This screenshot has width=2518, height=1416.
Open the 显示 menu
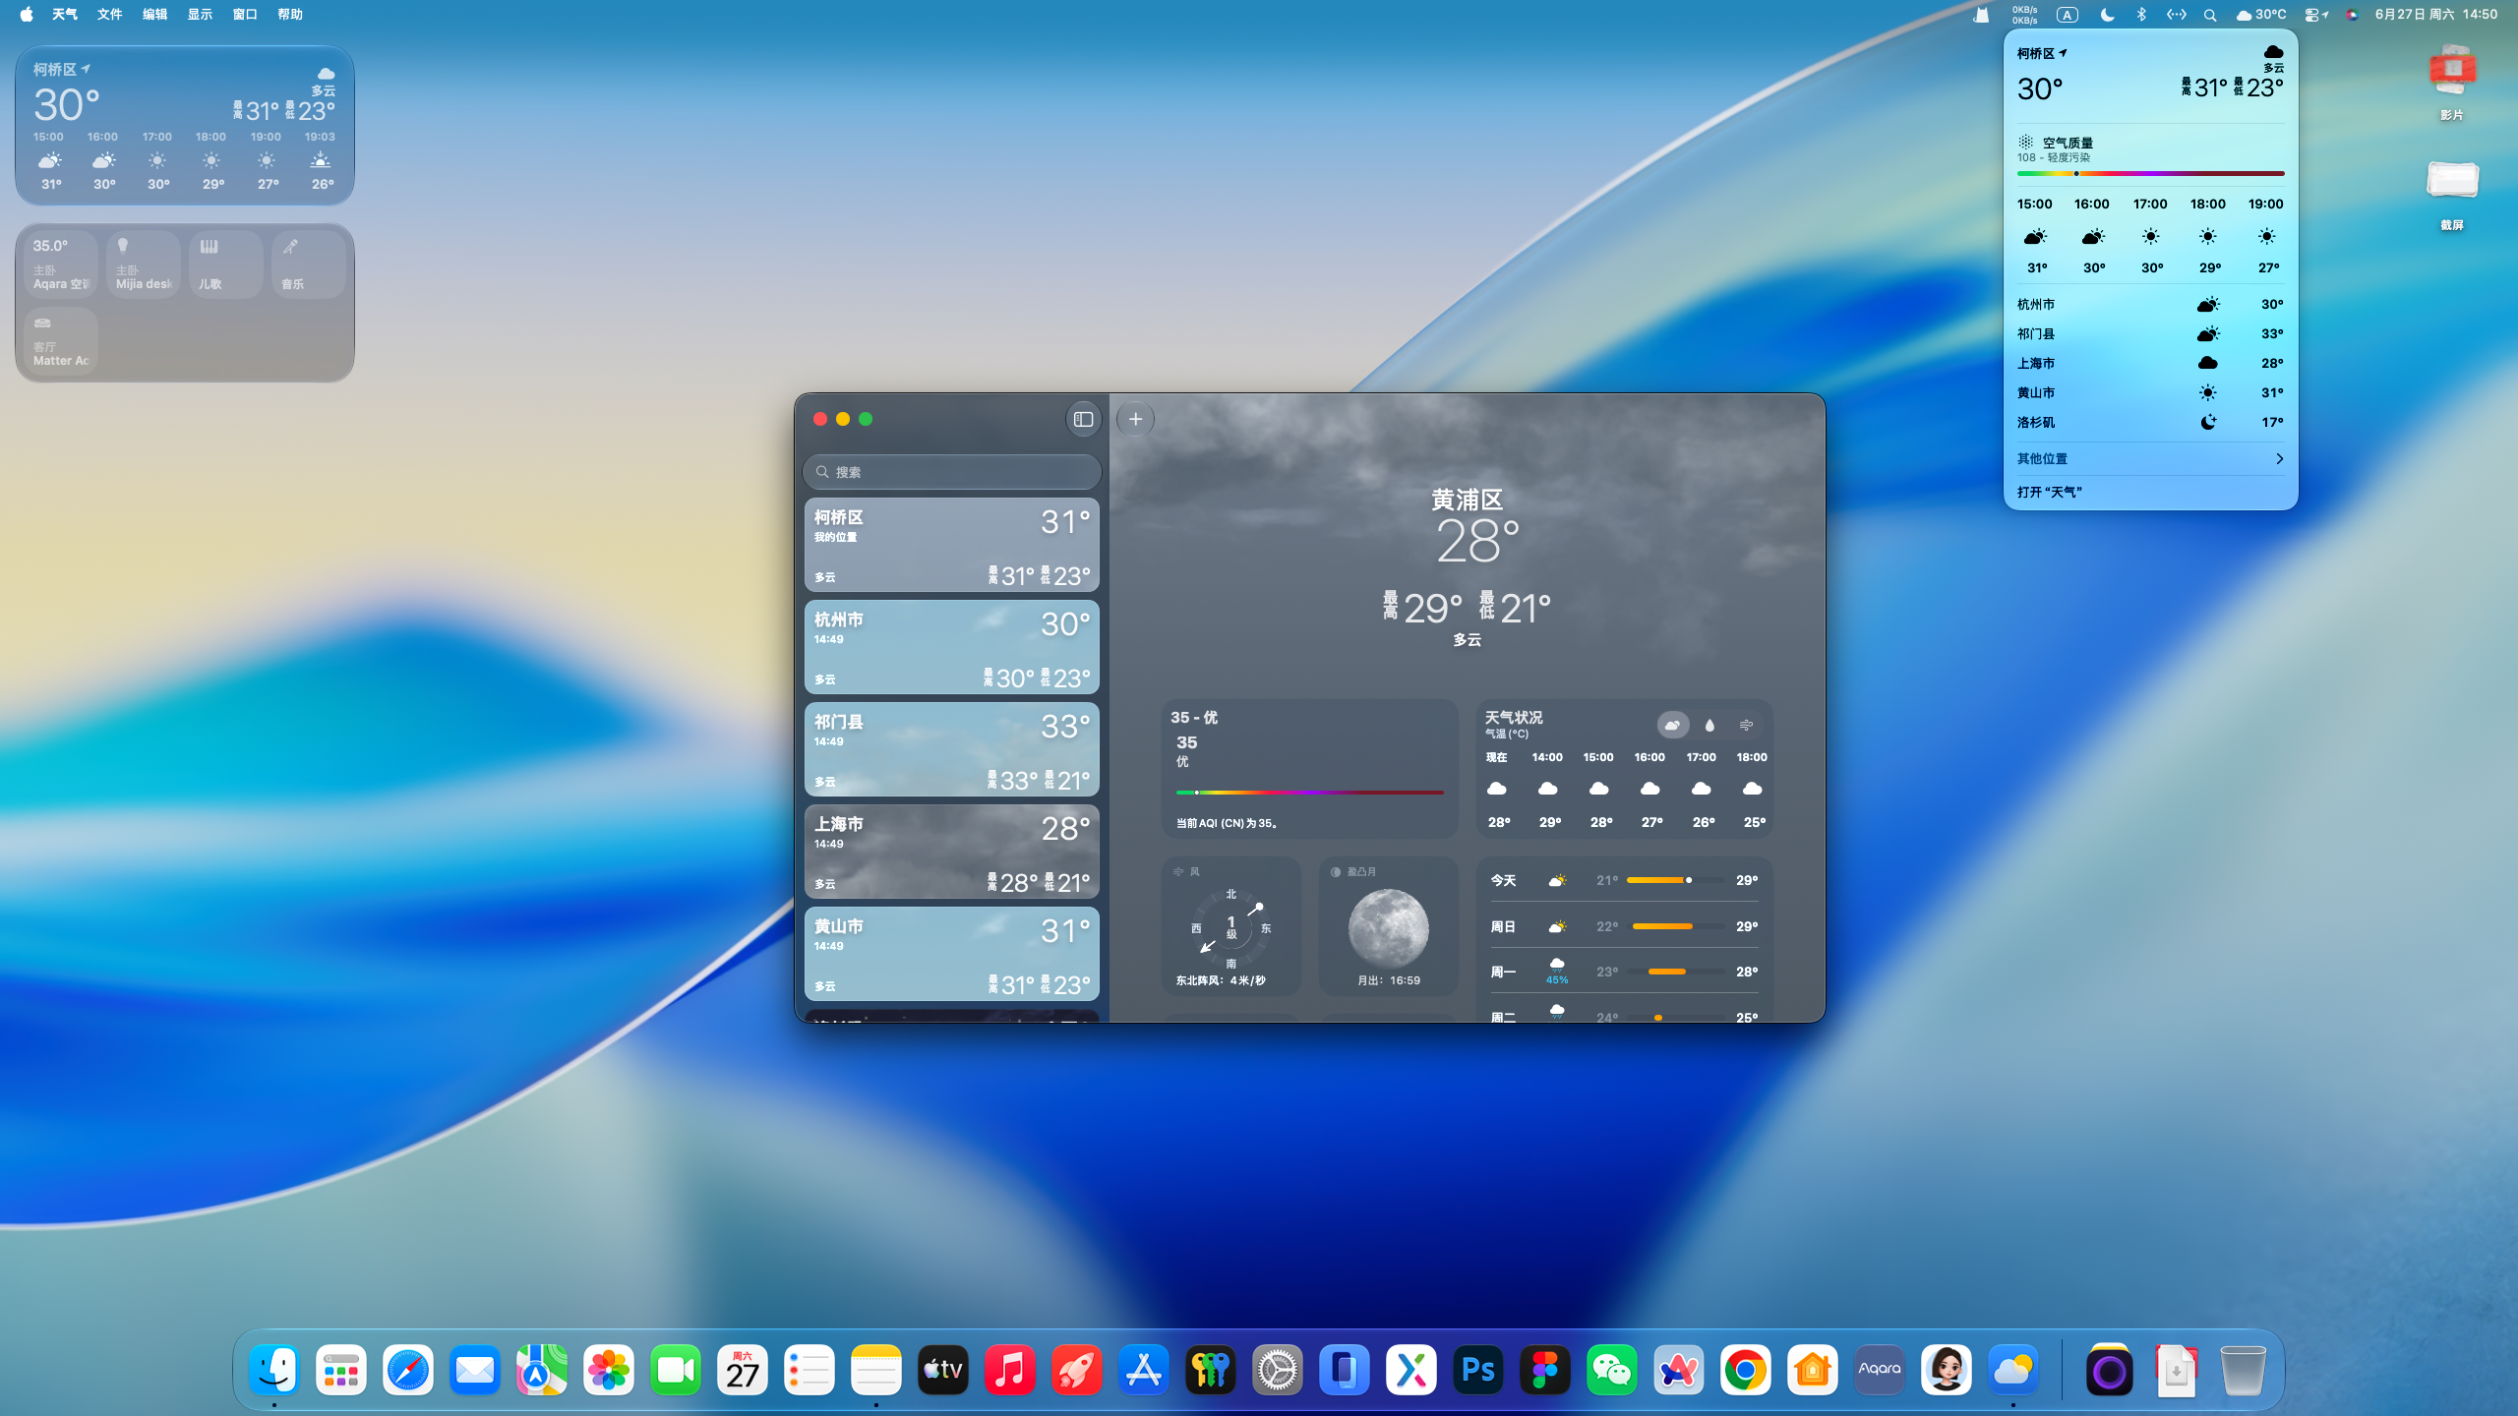point(201,15)
